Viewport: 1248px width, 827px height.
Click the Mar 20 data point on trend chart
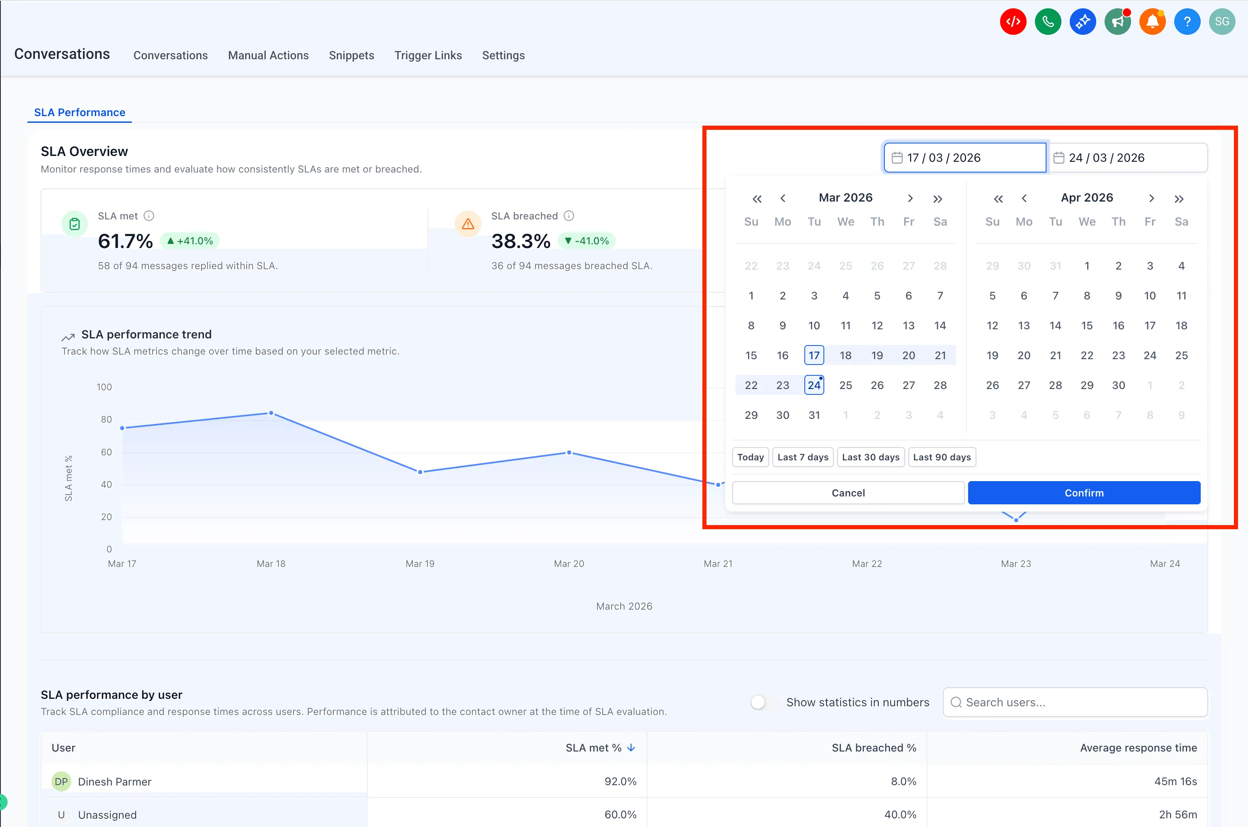[569, 452]
